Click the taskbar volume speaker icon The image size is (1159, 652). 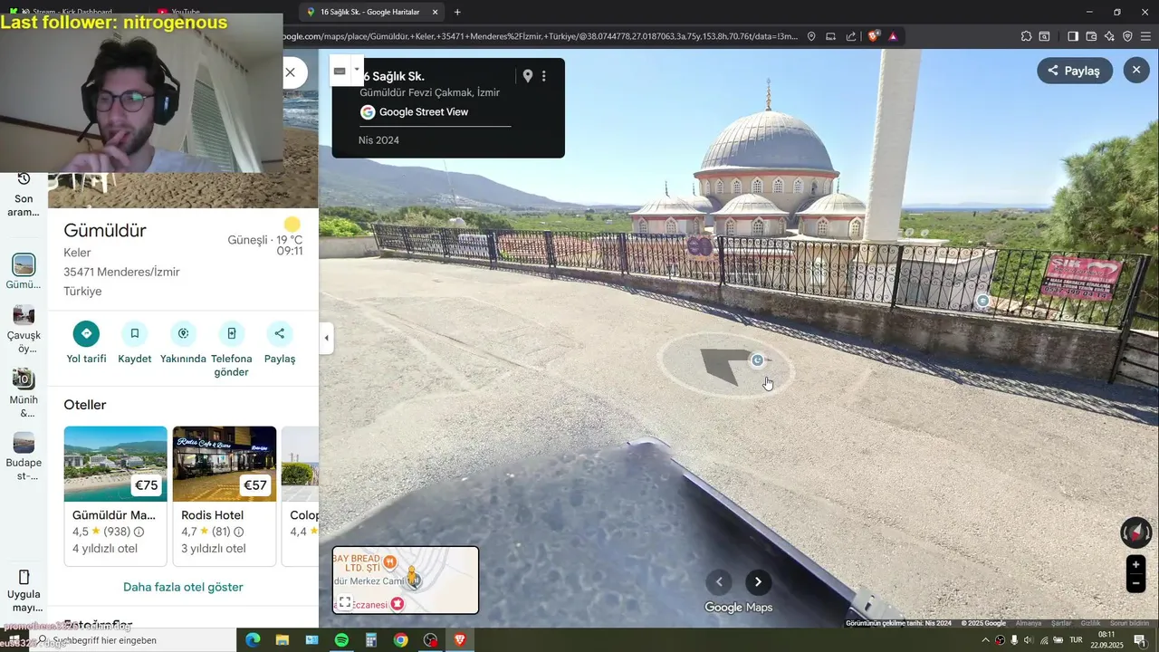[x=1029, y=640]
